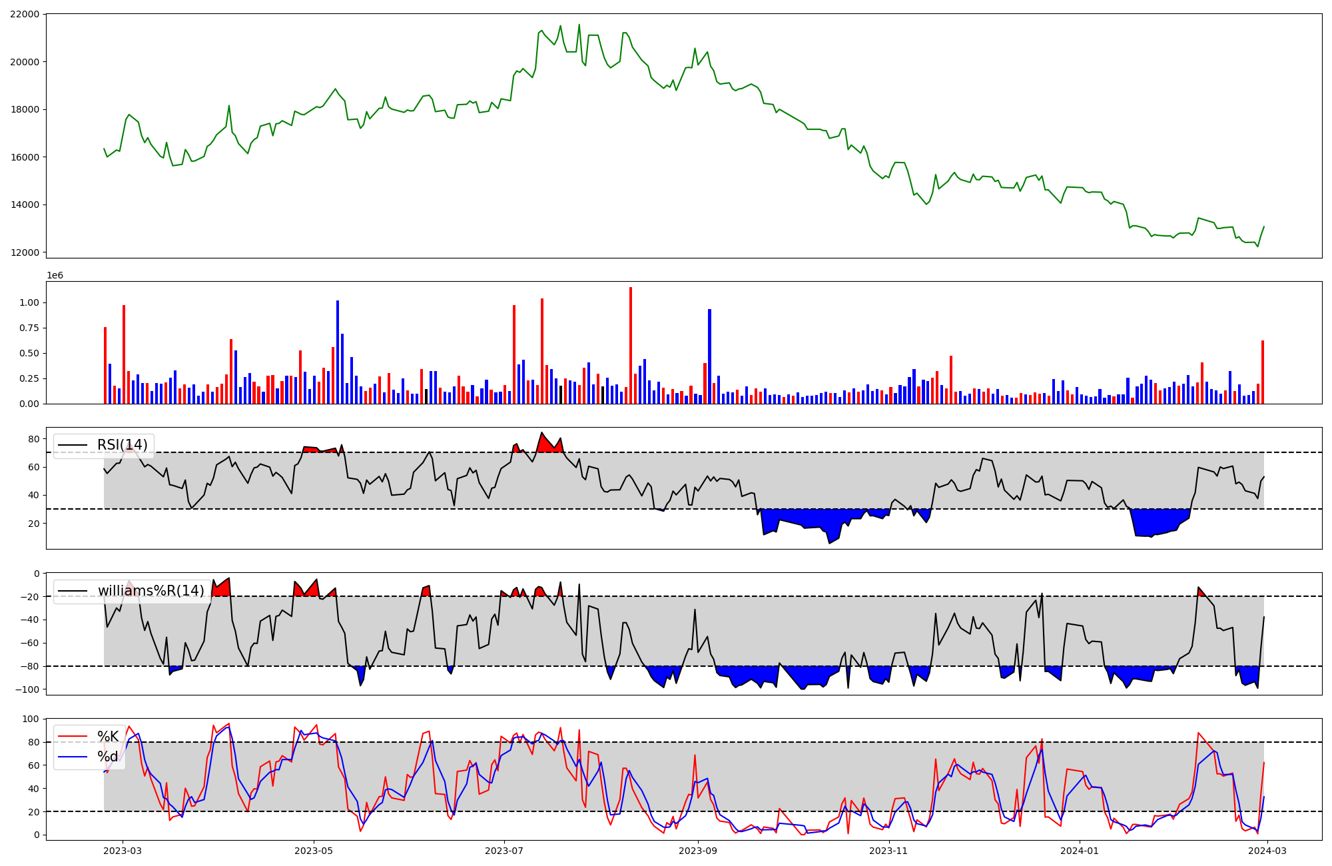This screenshot has height=866, width=1332.
Task: Click the tallest blue volume bar
Action: click(338, 353)
